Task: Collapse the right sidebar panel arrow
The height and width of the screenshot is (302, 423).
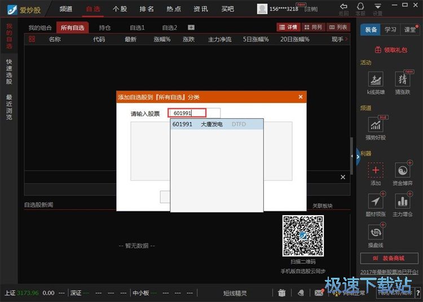Action: pos(358,154)
